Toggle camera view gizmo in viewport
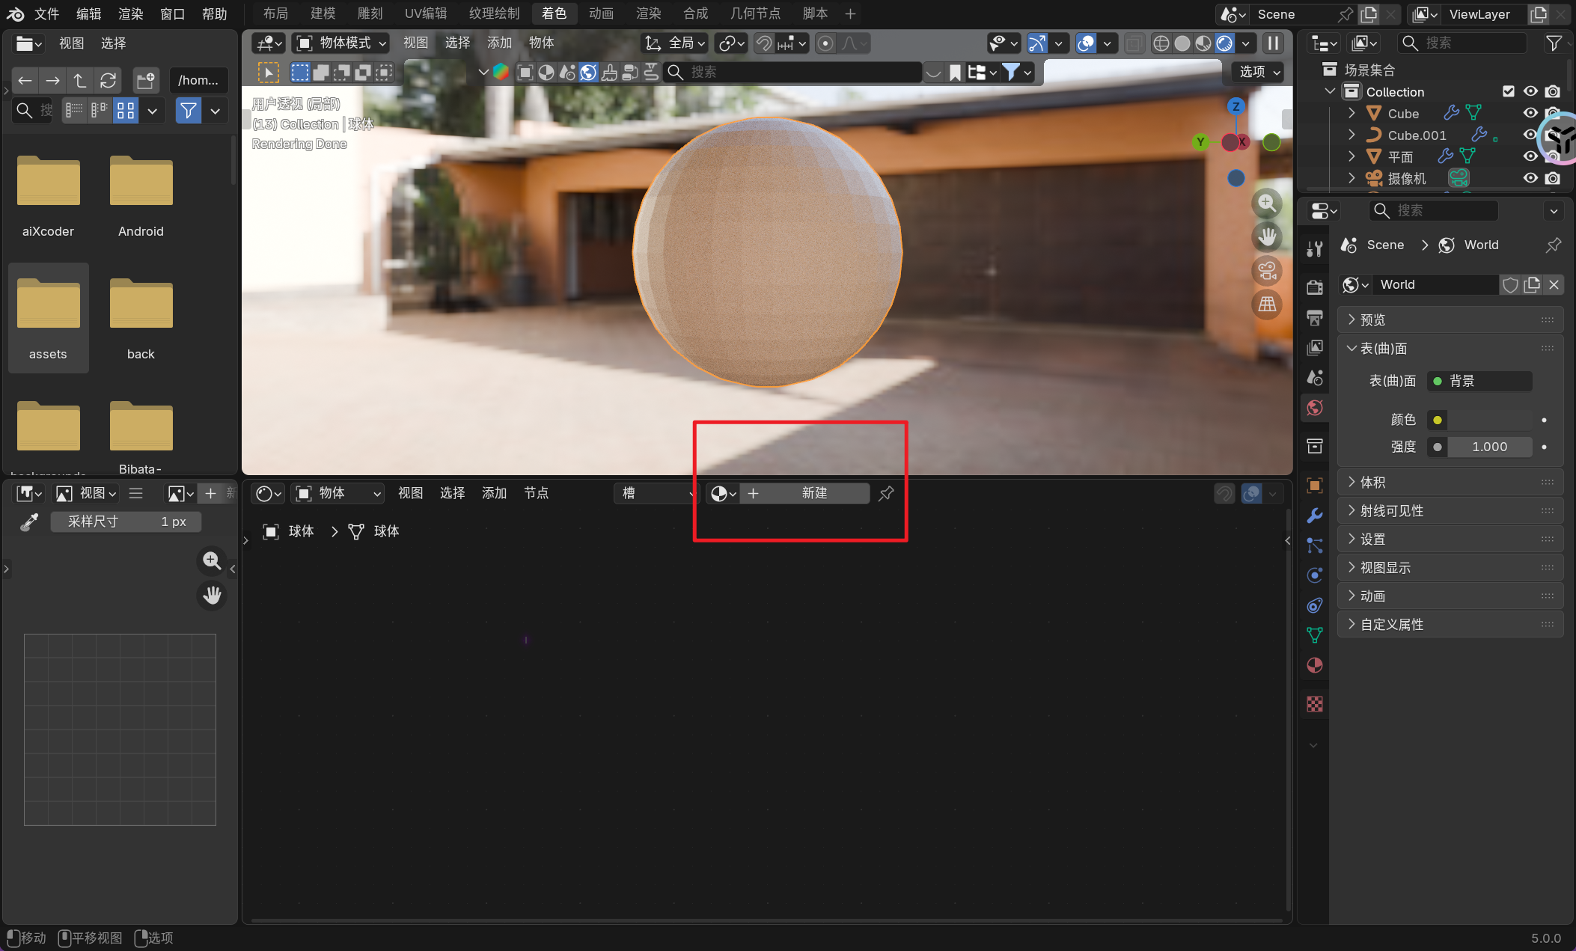Screen dimensions: 1576x951 pyautogui.click(x=1266, y=271)
